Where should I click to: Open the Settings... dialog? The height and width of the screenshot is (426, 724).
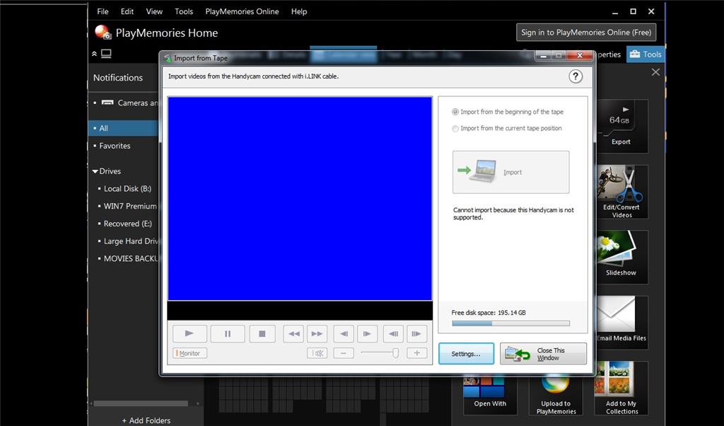[466, 353]
